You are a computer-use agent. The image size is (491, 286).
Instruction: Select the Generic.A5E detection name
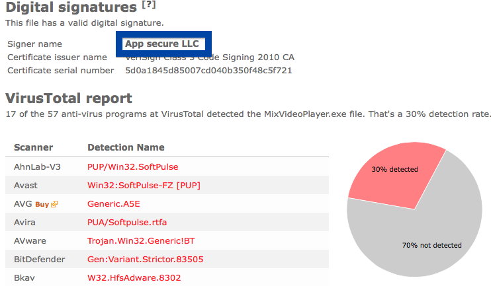point(114,204)
